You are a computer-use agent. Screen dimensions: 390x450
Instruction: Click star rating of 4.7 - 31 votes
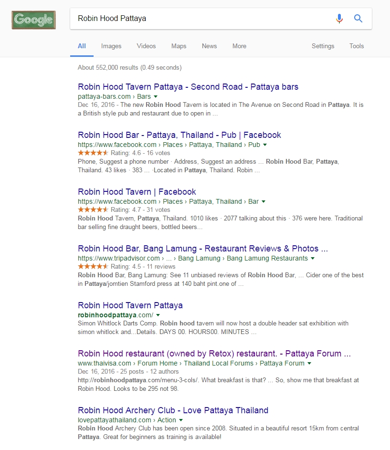click(x=93, y=209)
